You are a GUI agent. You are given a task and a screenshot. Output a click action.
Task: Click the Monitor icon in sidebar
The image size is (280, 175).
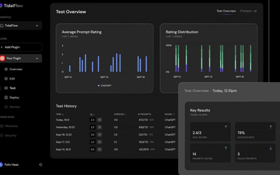pos(6,107)
